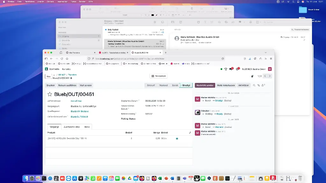
Task: Select Wartend status stage
Action: point(163,85)
